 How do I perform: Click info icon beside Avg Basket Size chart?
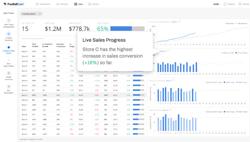point(170,109)
